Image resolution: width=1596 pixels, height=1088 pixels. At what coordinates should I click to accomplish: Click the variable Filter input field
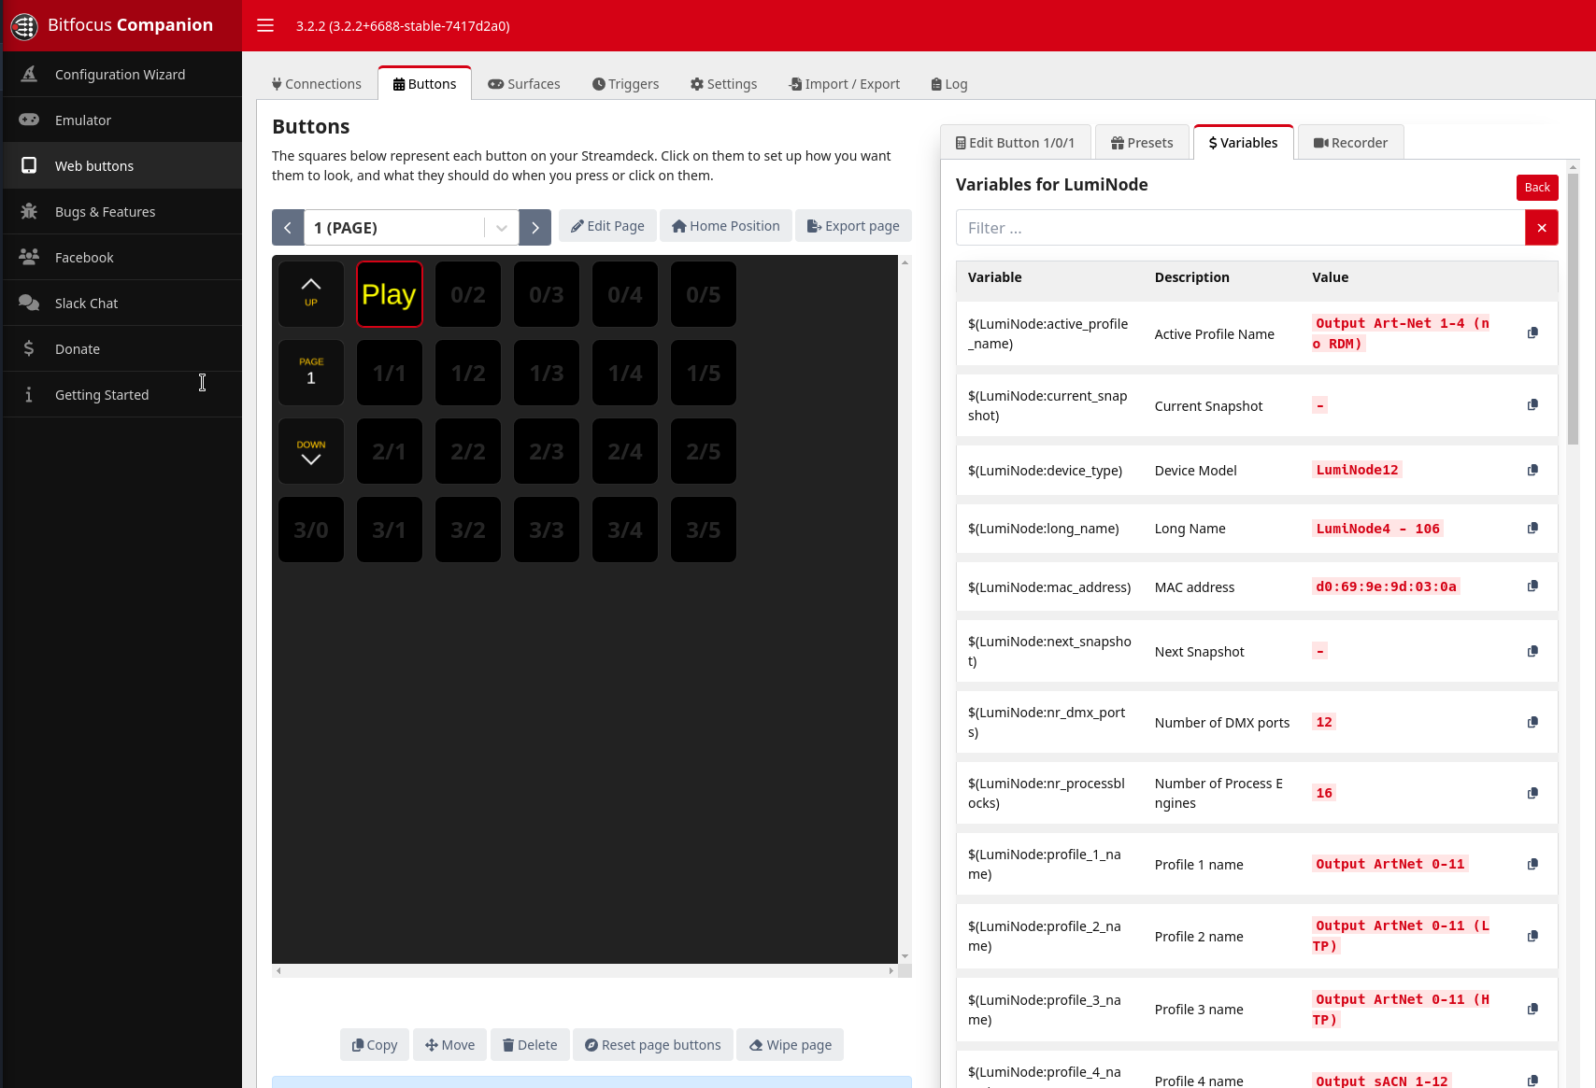click(1240, 228)
